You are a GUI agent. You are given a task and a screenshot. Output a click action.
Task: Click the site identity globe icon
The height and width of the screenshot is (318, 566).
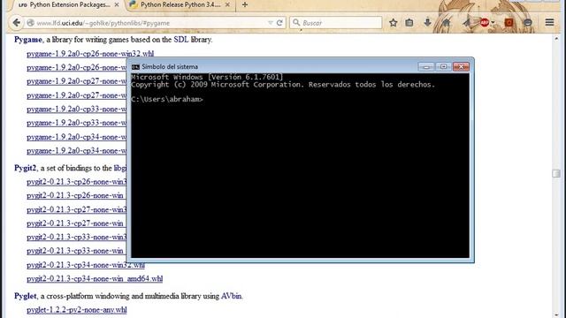tap(31, 23)
